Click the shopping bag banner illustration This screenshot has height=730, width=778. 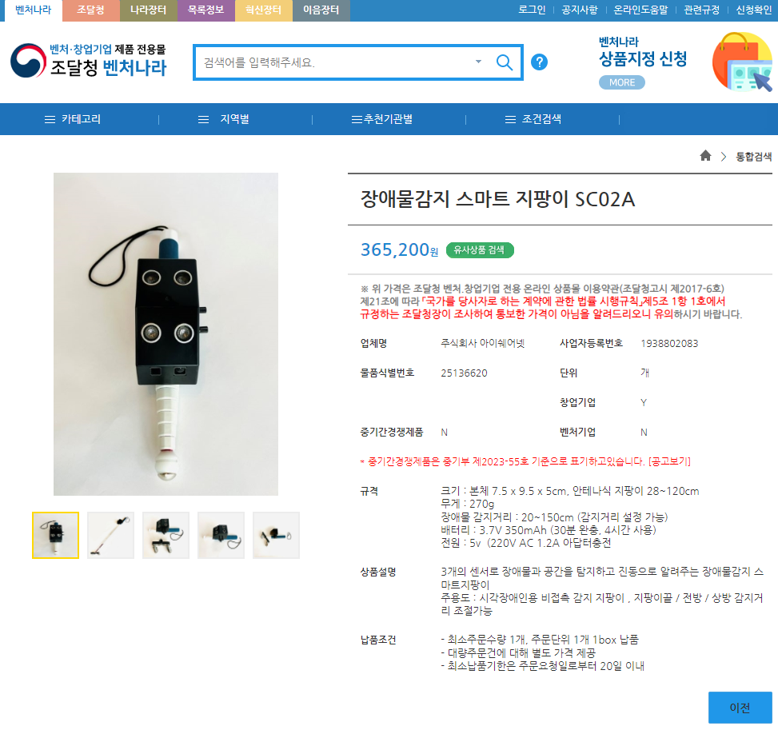click(x=742, y=62)
